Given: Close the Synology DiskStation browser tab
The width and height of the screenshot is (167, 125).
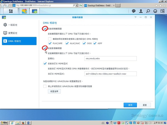Looking at the screenshot, I should click(x=114, y=6).
